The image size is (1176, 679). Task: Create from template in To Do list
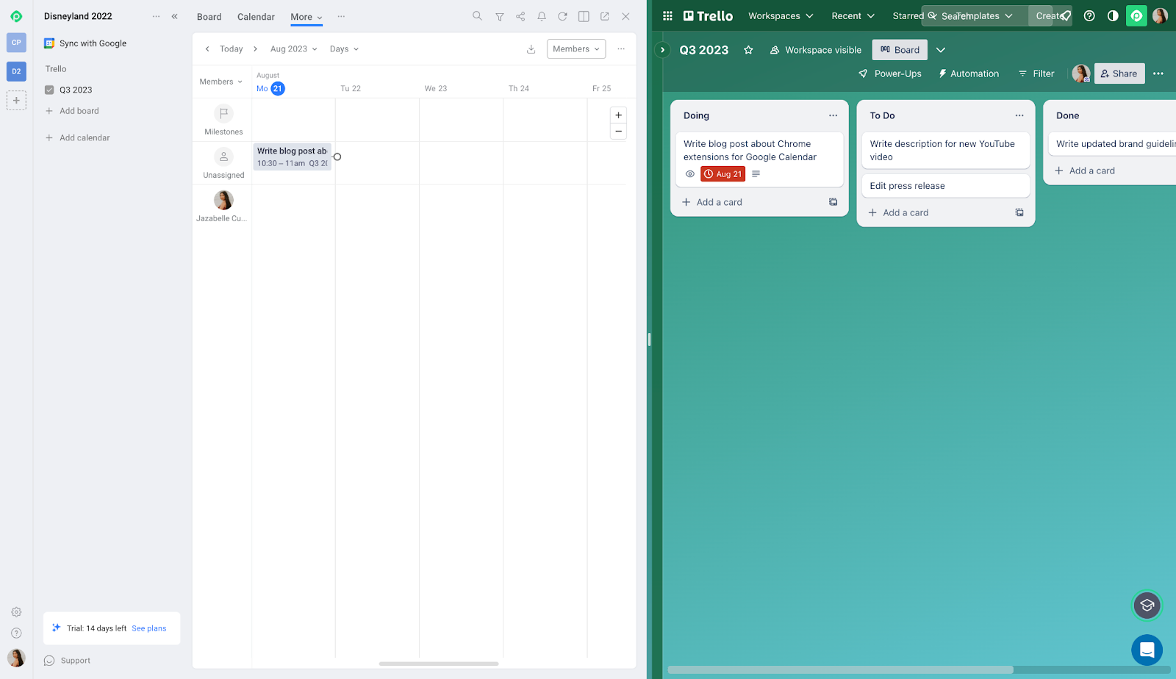(x=1019, y=212)
